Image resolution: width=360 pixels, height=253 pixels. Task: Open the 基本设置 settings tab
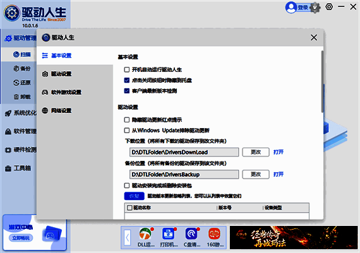click(x=75, y=56)
